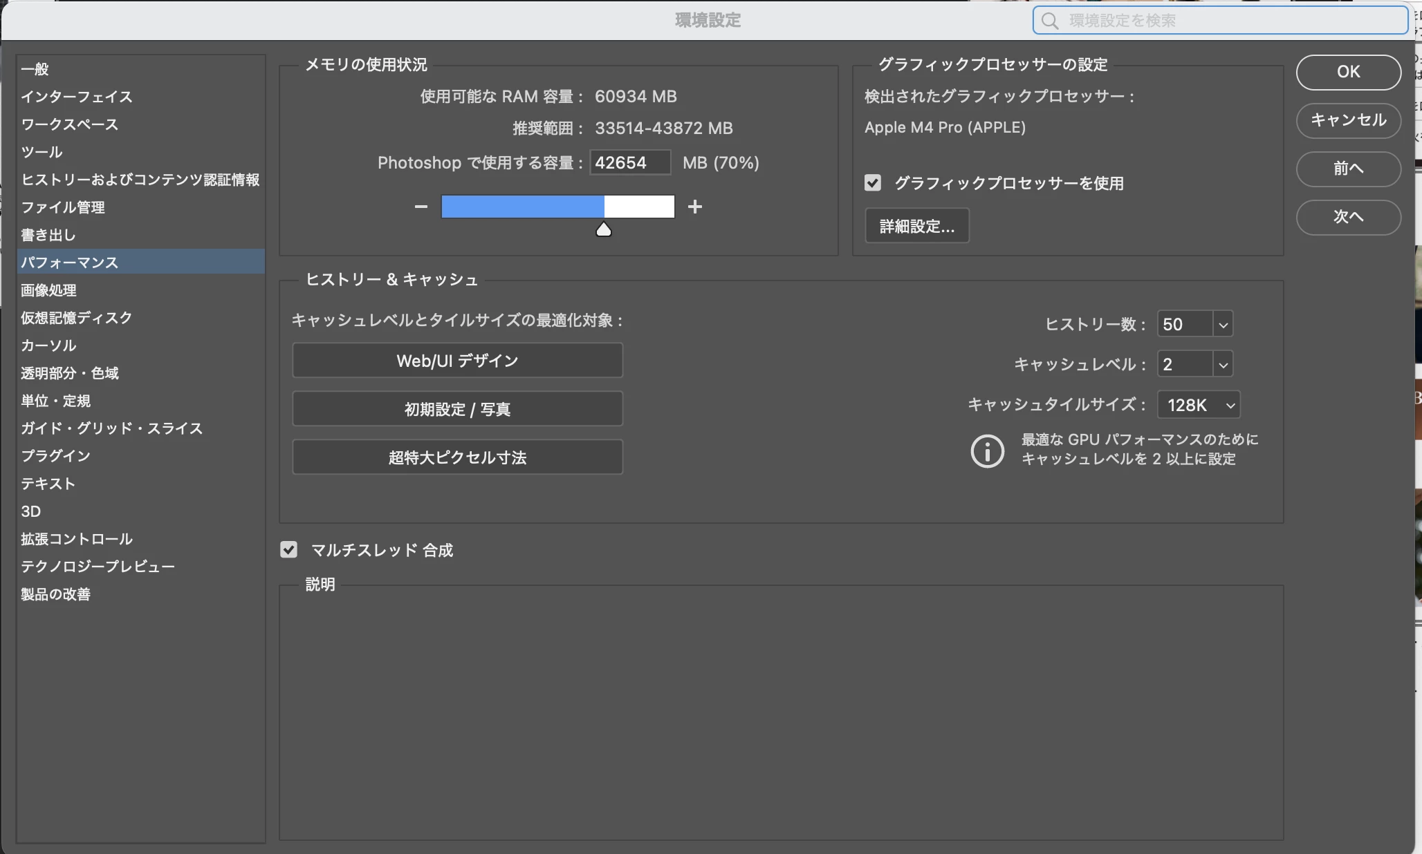Select インターフェイス in the sidebar

tap(76, 97)
